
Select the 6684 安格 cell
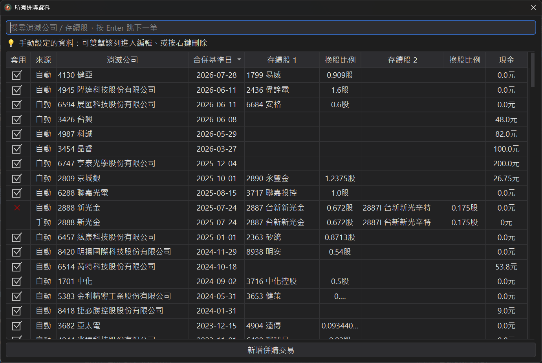282,104
